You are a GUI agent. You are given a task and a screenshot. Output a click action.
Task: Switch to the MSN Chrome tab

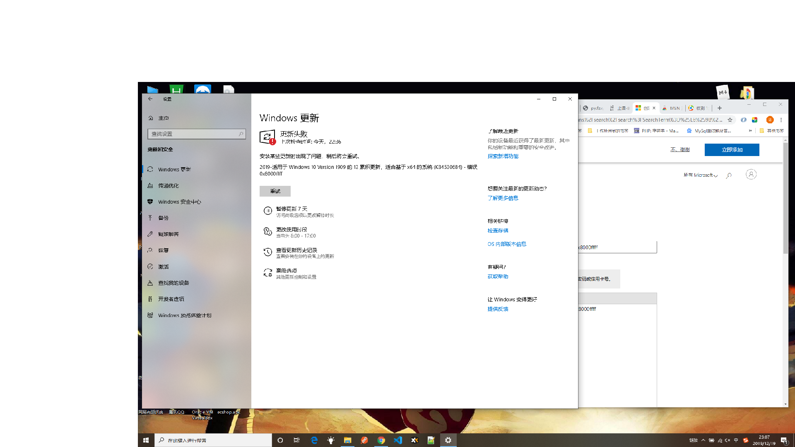672,108
